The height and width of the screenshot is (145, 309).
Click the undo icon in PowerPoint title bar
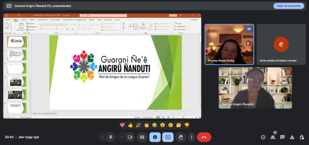pos(10,15)
